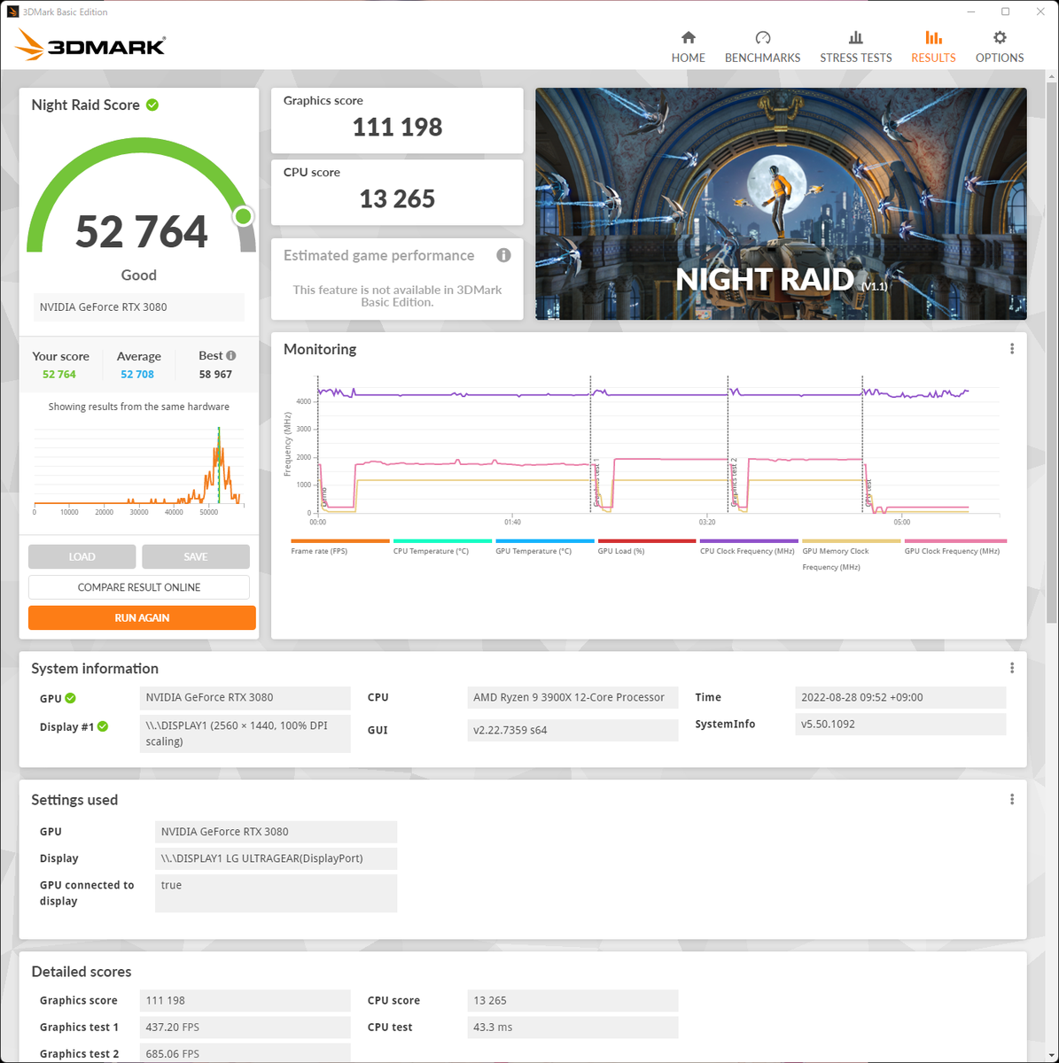Image resolution: width=1059 pixels, height=1063 pixels.
Task: Select the RESULTS tab
Action: (x=933, y=48)
